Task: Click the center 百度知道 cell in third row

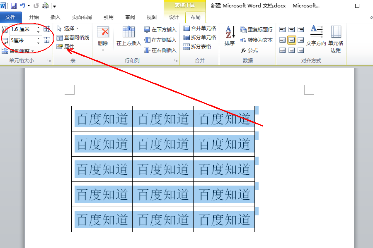Action: pos(163,169)
